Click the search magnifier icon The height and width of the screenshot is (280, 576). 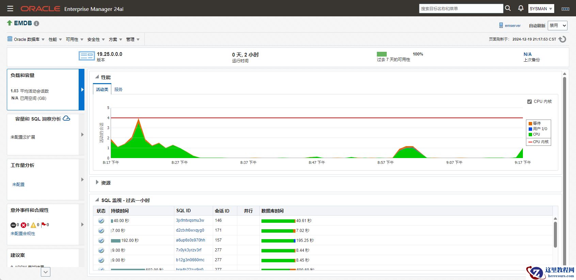pos(508,8)
